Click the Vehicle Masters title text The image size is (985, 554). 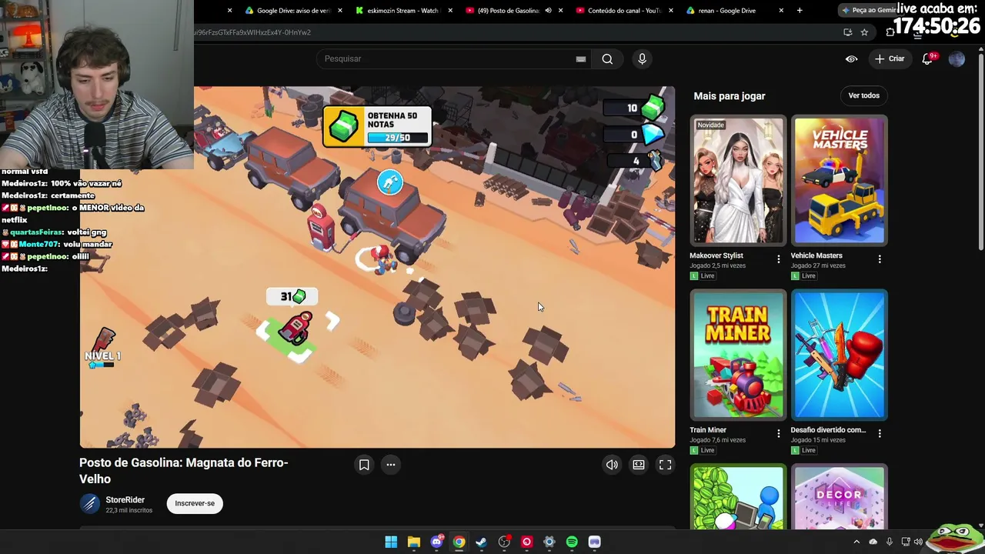(816, 255)
